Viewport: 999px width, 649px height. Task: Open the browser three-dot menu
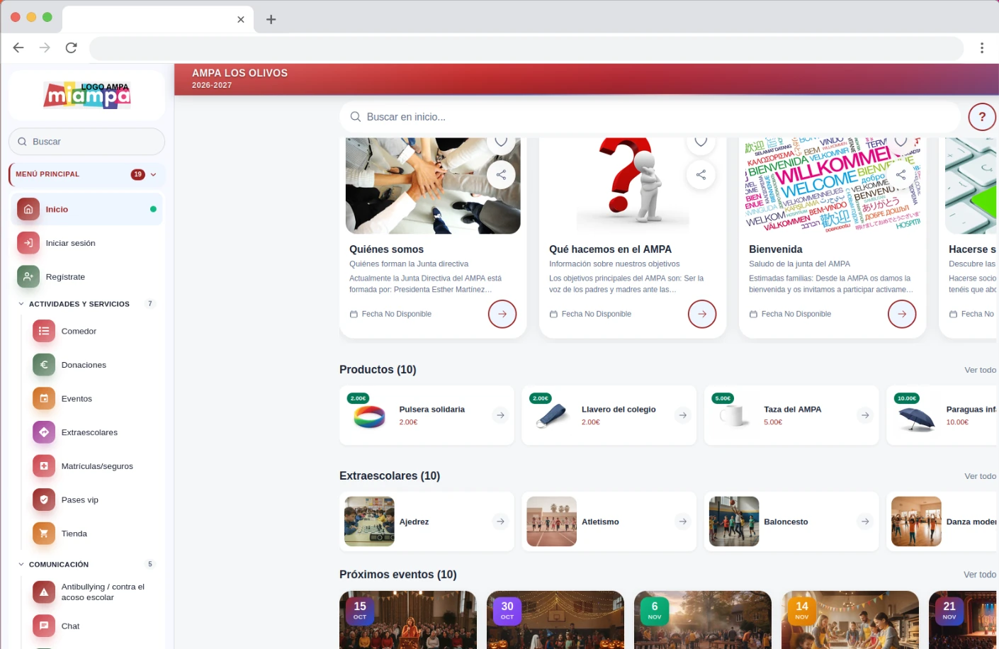pyautogui.click(x=982, y=47)
